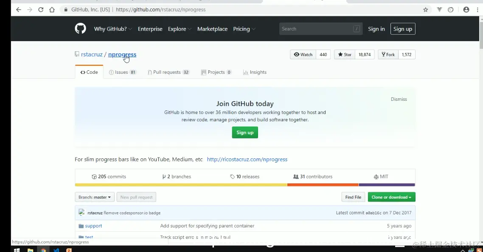Open the MIT license link
Image resolution: width=483 pixels, height=252 pixels.
point(381,177)
